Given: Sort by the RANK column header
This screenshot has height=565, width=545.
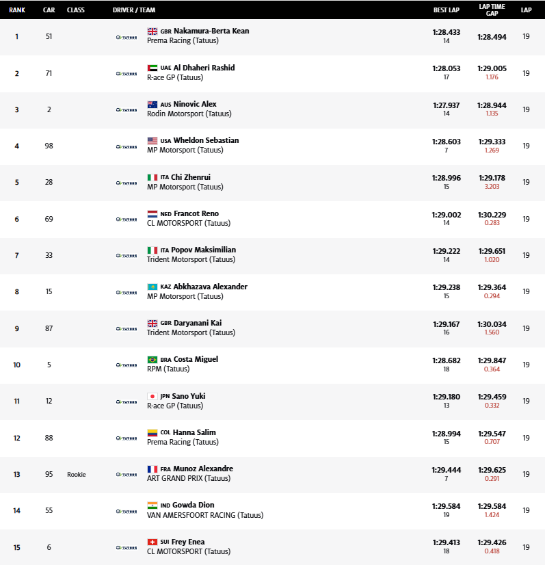Looking at the screenshot, I should 17,10.
